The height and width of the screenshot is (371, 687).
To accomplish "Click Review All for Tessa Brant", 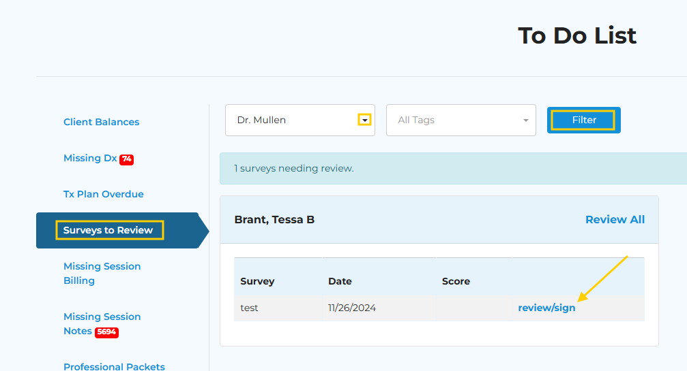I will click(615, 219).
